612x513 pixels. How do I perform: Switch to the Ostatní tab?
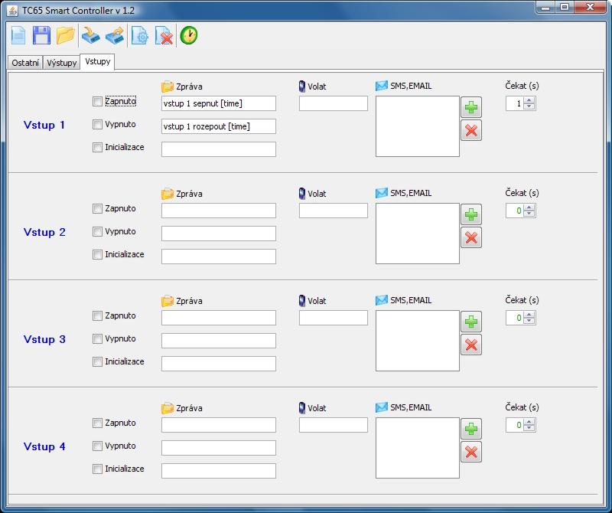tap(25, 63)
